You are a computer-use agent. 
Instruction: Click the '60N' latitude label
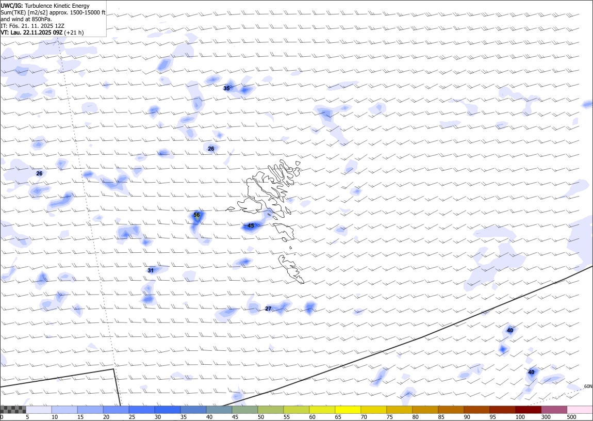point(588,386)
